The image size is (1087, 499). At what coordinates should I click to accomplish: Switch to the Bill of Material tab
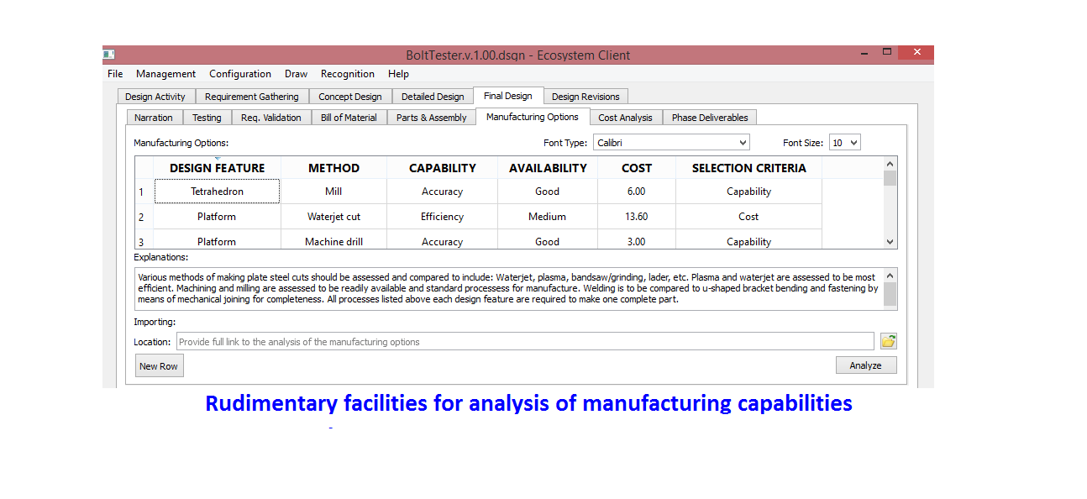(x=349, y=118)
